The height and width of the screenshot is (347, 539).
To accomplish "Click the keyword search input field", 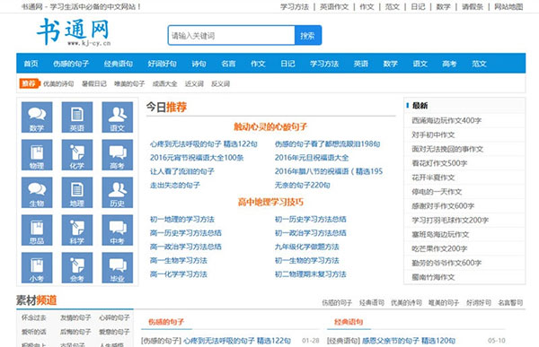I will [232, 35].
